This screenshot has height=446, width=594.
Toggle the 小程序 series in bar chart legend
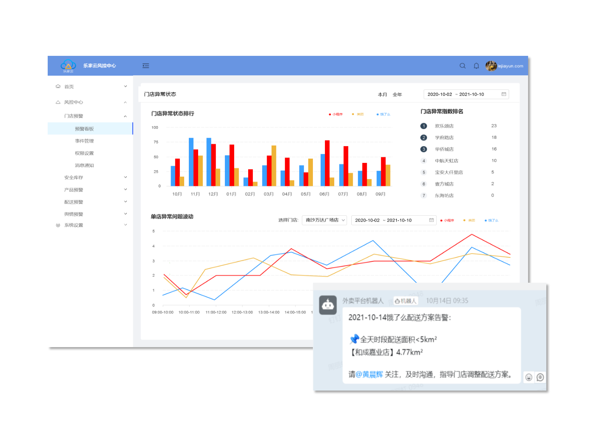[336, 114]
